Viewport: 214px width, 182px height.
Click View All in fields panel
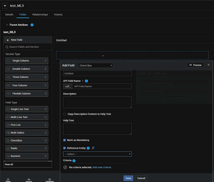pos(9,164)
